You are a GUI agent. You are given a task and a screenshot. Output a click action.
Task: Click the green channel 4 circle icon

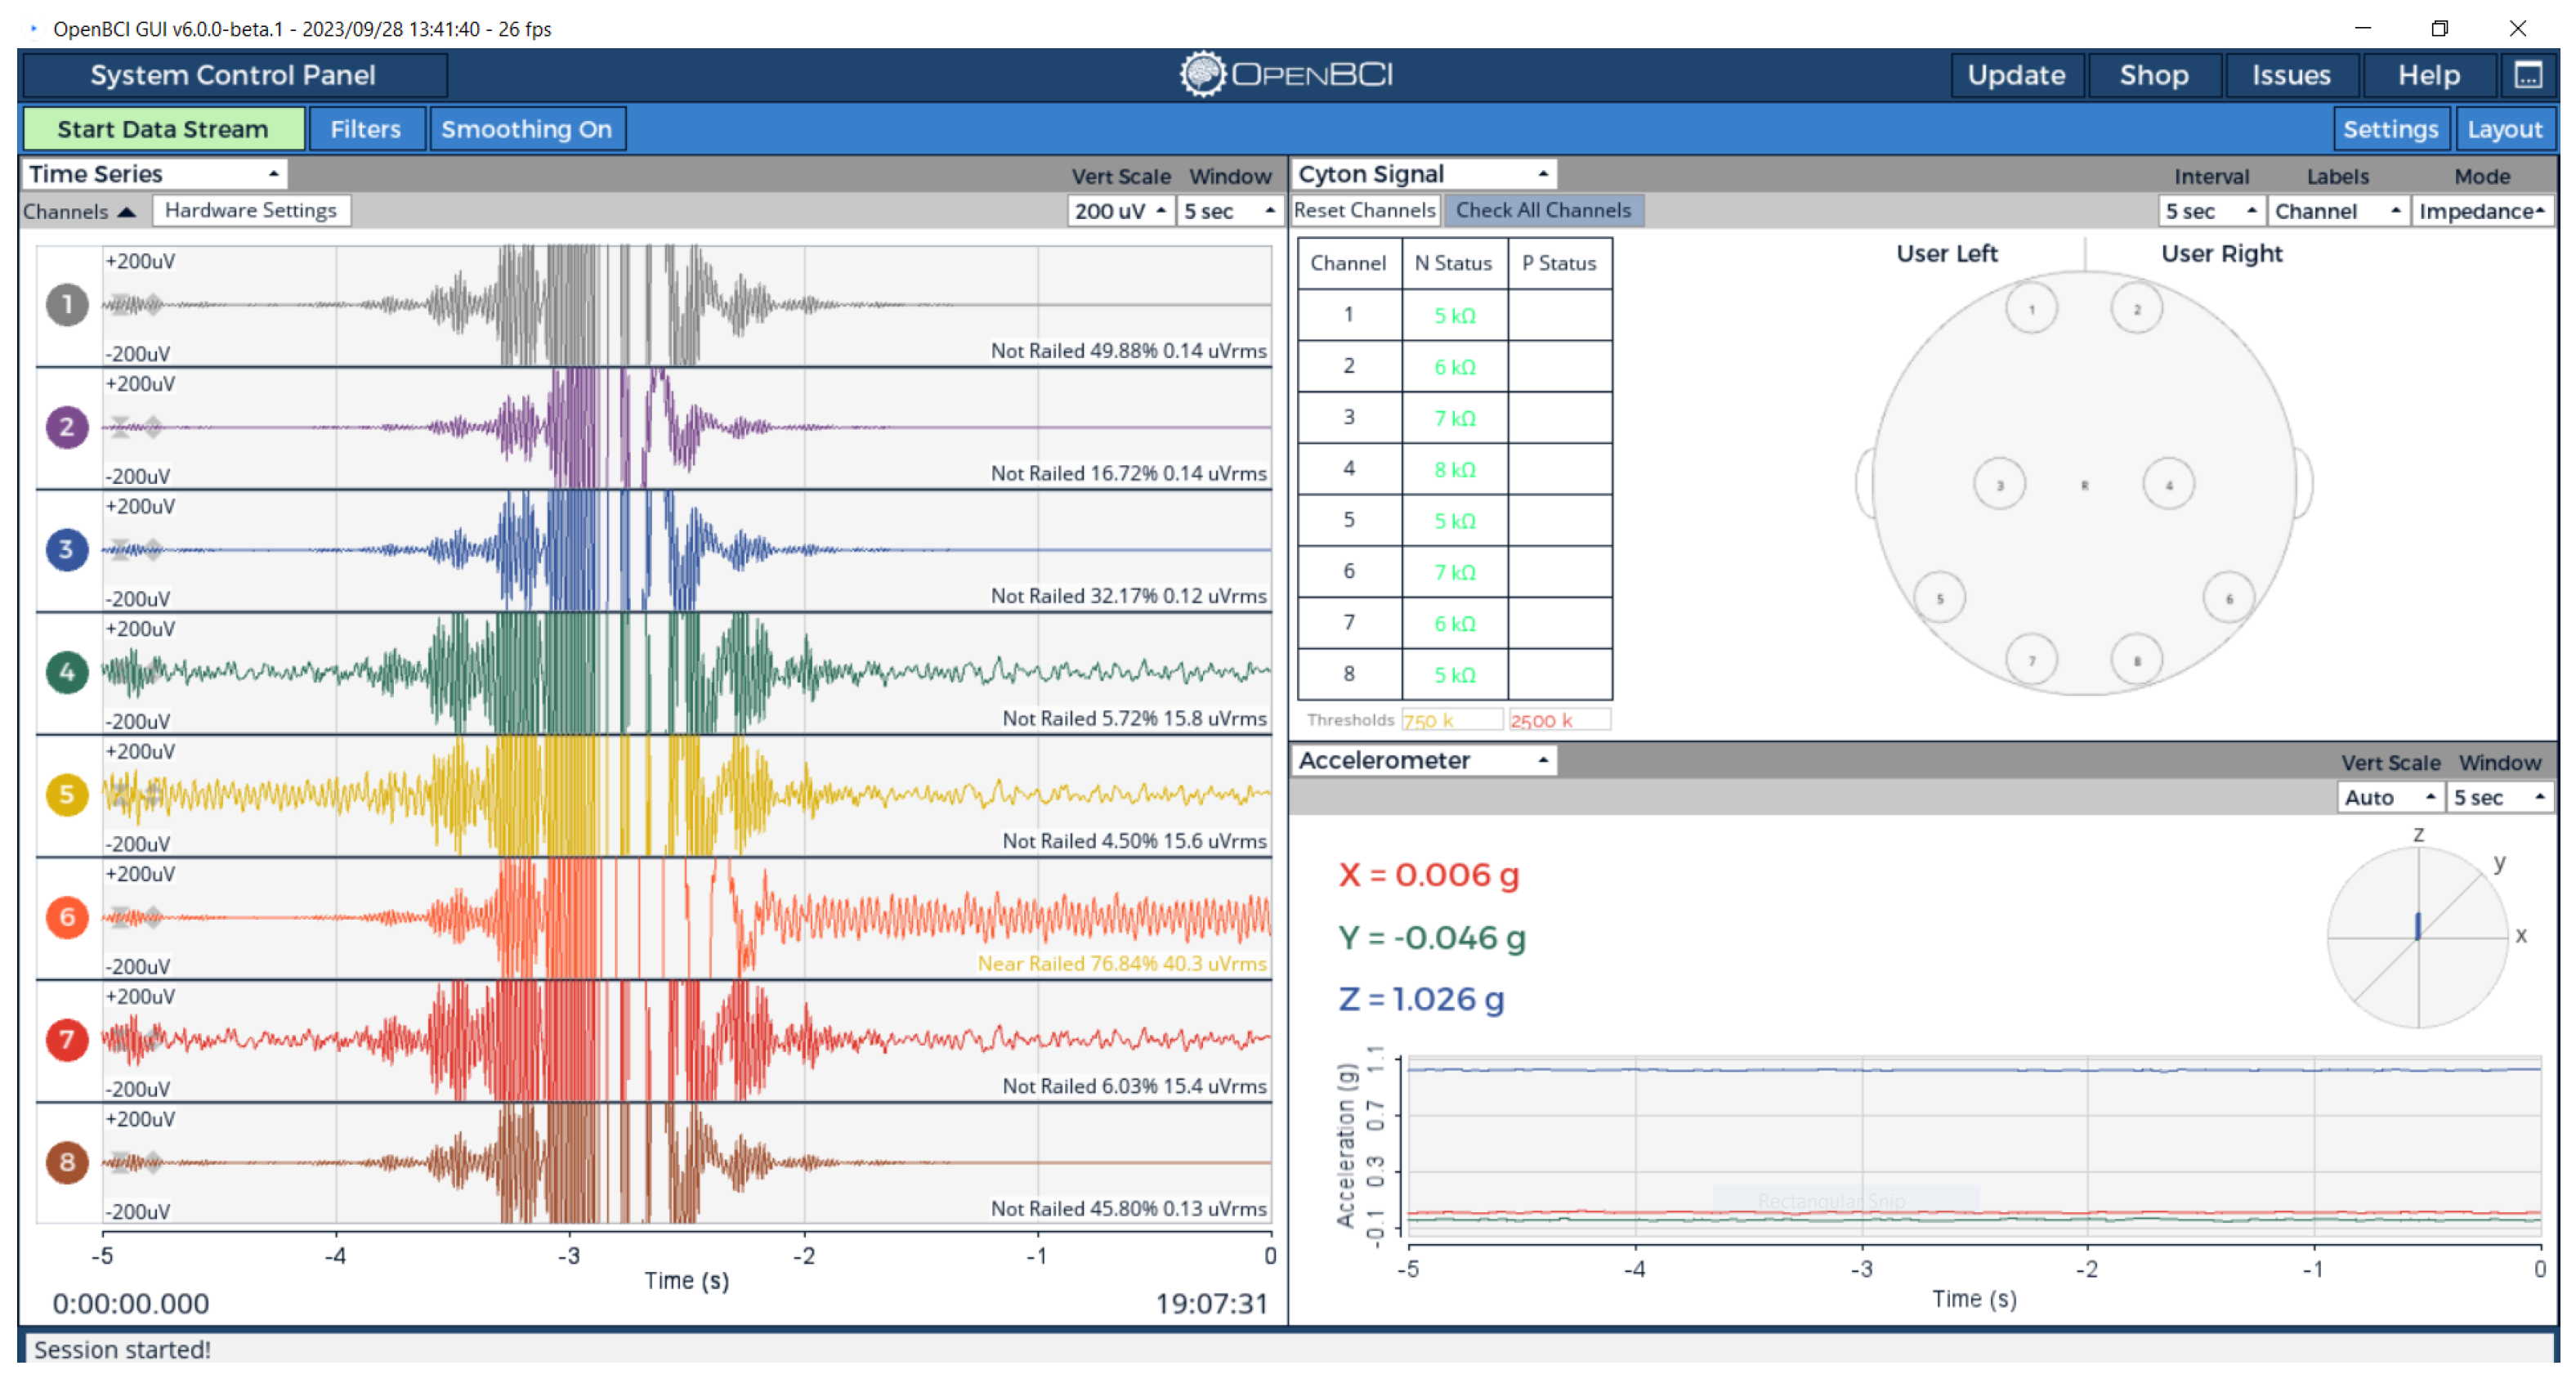coord(67,672)
